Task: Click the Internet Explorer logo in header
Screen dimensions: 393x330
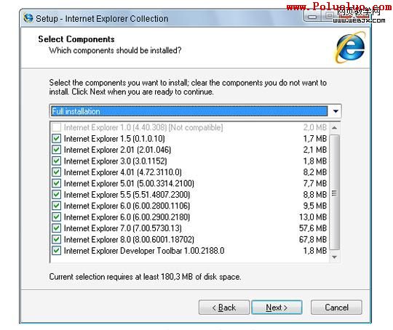Action: (x=350, y=47)
